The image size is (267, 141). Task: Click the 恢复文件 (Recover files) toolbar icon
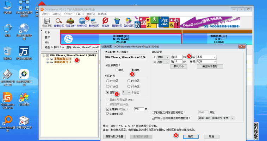pyautogui.click(x=70, y=23)
